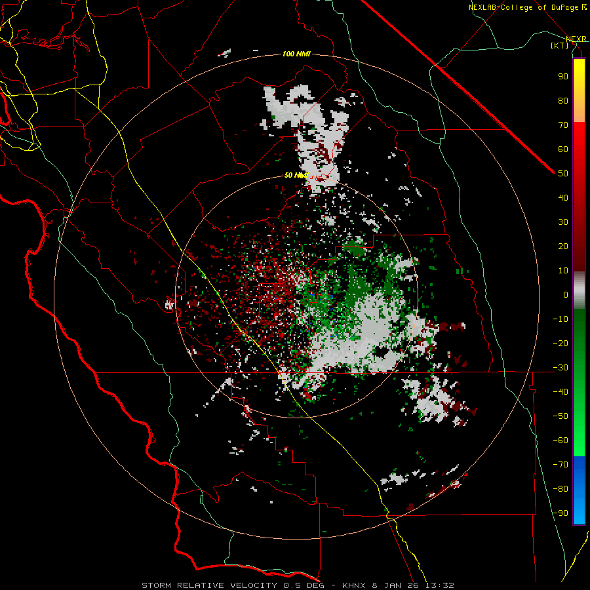Click the [KT] units label above the color scale
This screenshot has width=590, height=590.
click(x=560, y=45)
